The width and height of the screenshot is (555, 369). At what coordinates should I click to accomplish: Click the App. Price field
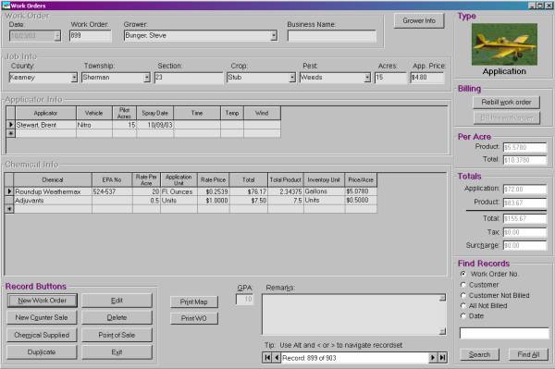click(x=427, y=78)
